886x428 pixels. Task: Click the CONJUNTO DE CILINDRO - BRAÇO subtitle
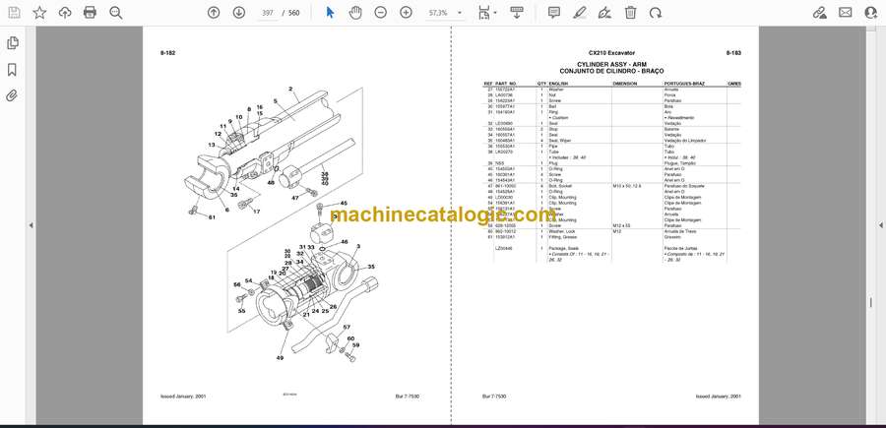612,71
